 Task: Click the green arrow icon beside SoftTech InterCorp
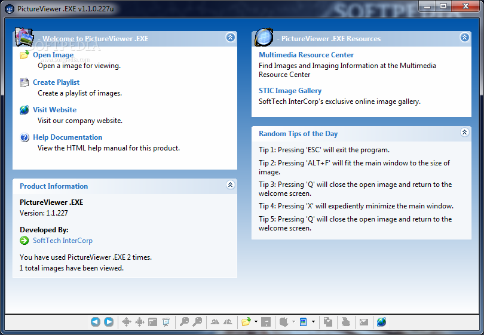point(24,241)
